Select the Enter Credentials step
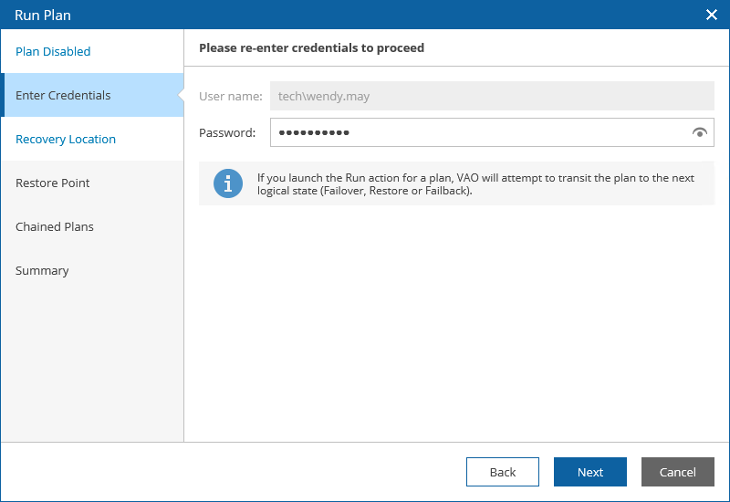The height and width of the screenshot is (502, 730). click(63, 96)
